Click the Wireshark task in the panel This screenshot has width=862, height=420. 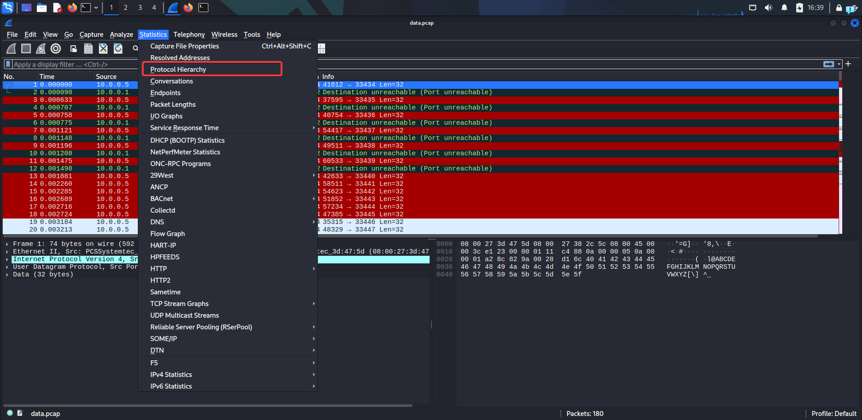(173, 8)
